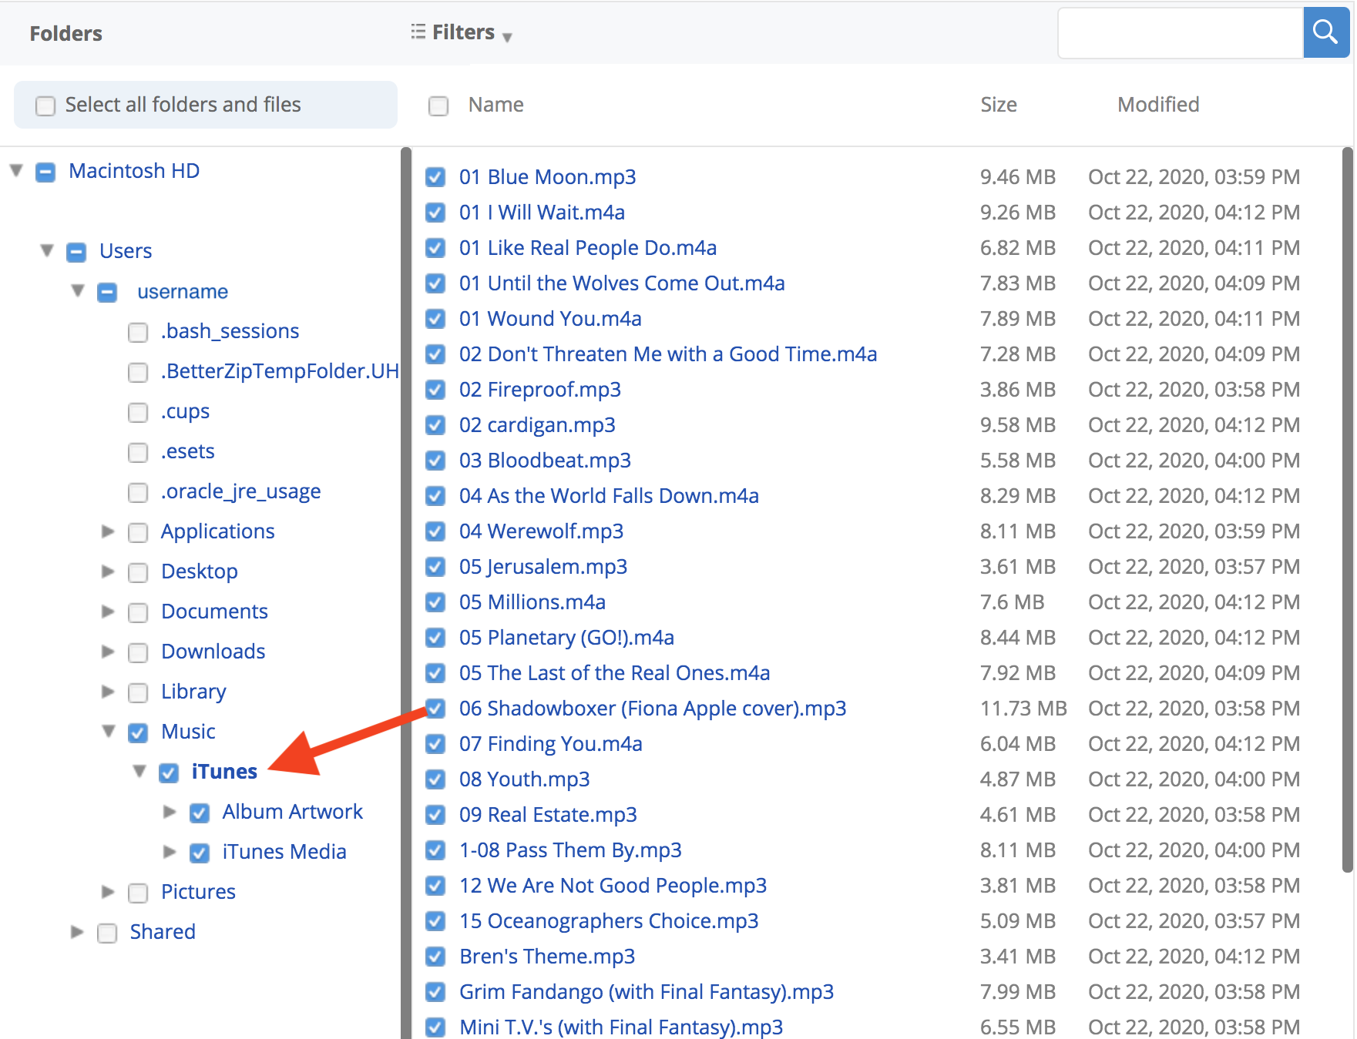
Task: Click the Name column header
Action: (495, 105)
